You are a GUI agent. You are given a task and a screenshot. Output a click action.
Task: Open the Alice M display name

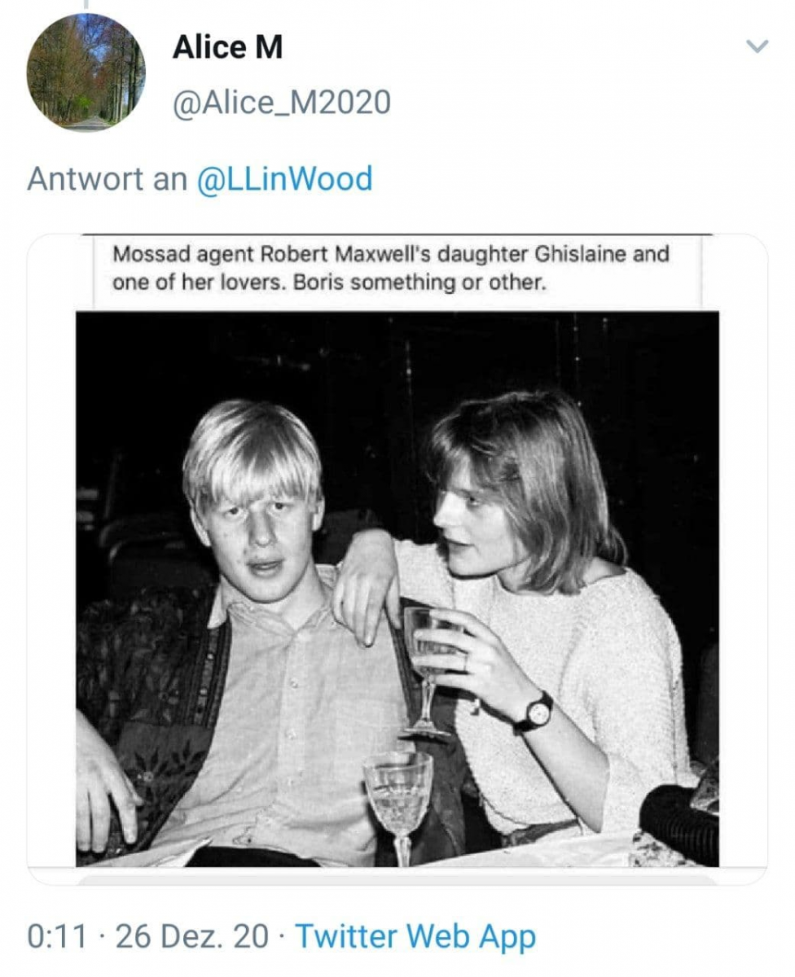[227, 48]
